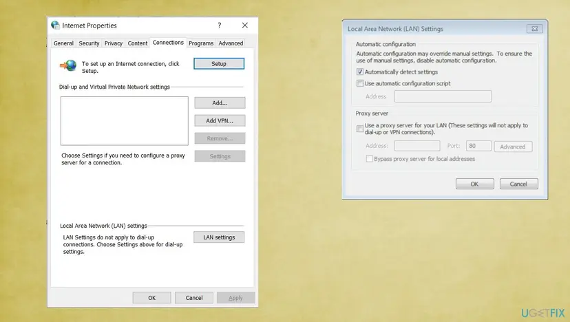Viewport: 570px width, 322px height.
Task: Select the Connections tab
Action: (168, 43)
